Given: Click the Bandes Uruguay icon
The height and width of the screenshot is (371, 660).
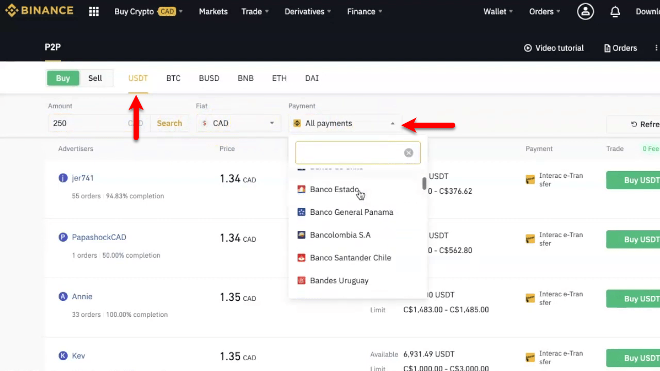Looking at the screenshot, I should (x=302, y=281).
